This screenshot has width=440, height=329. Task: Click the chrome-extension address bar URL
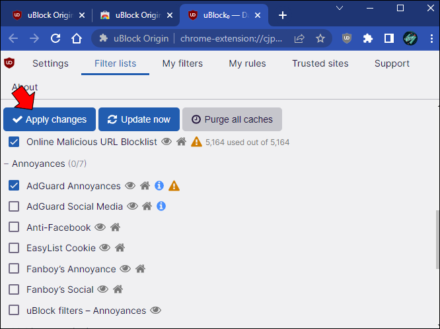coord(231,38)
